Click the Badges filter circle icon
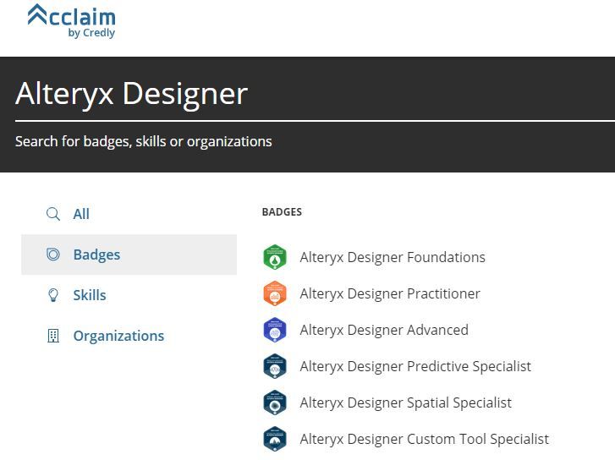615x460 pixels. point(53,255)
